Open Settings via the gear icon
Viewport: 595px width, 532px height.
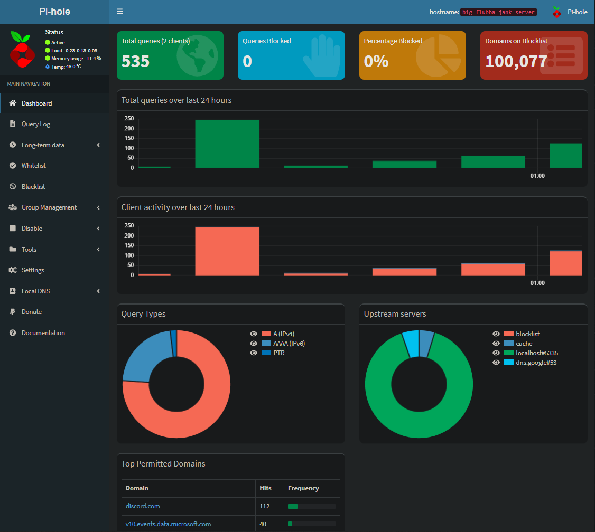point(12,270)
